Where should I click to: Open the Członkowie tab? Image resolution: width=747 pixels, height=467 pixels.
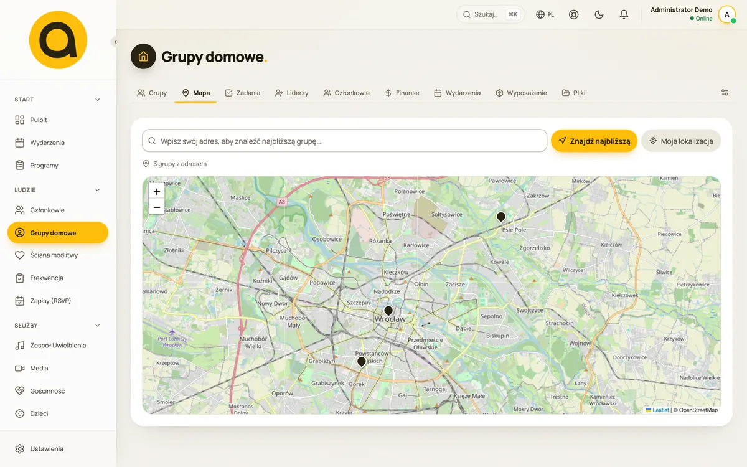[x=347, y=93]
